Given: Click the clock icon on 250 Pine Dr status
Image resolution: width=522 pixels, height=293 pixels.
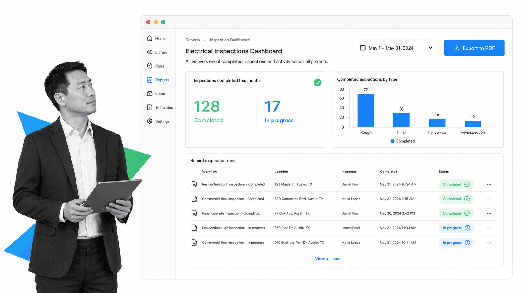Looking at the screenshot, I should pyautogui.click(x=467, y=228).
